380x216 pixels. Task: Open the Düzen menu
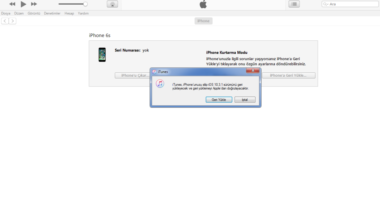coord(19,13)
